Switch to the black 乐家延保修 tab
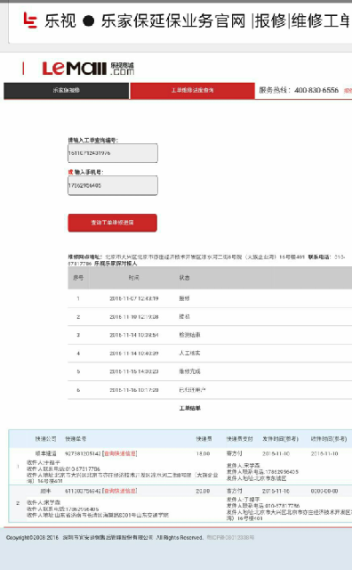 pos(67,91)
